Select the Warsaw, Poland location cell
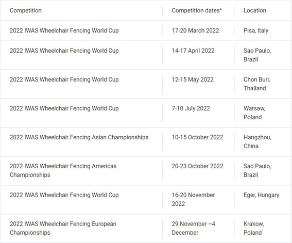The height and width of the screenshot is (243, 292). tap(254, 112)
